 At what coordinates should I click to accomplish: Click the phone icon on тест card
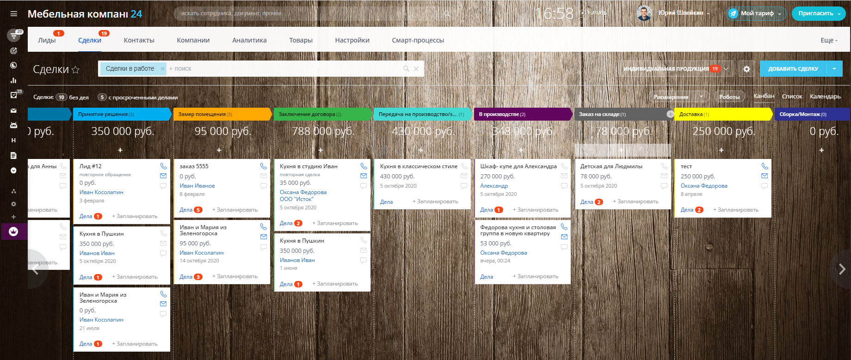765,166
